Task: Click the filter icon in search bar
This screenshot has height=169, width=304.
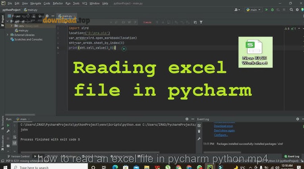Action: pos(201,22)
